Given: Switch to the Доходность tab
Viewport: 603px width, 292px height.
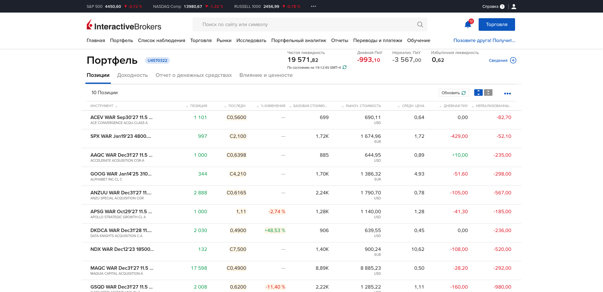Looking at the screenshot, I should pos(133,75).
